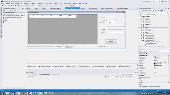Select the tableTableAdapter component in the tray

(x=58, y=66)
